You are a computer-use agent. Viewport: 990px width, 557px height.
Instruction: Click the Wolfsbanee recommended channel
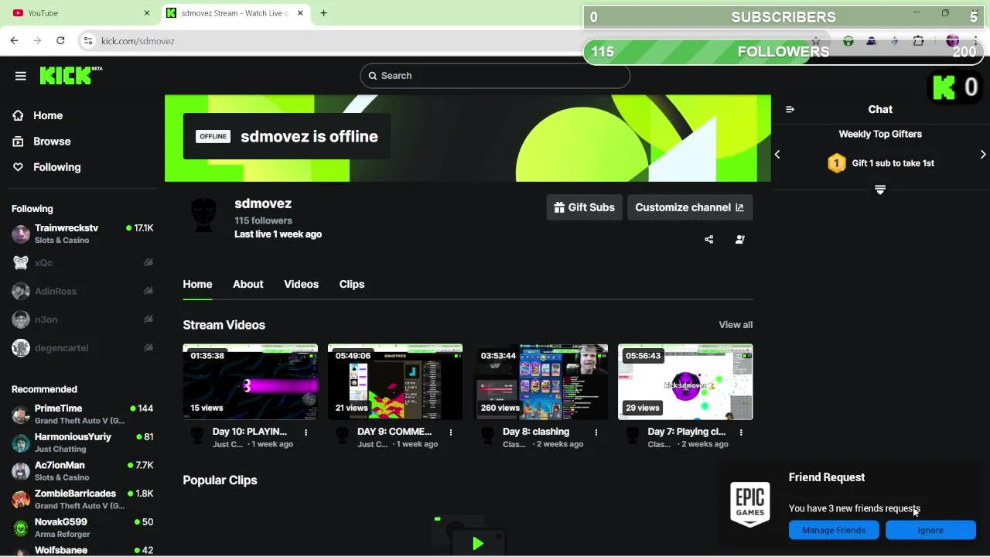tap(82, 550)
